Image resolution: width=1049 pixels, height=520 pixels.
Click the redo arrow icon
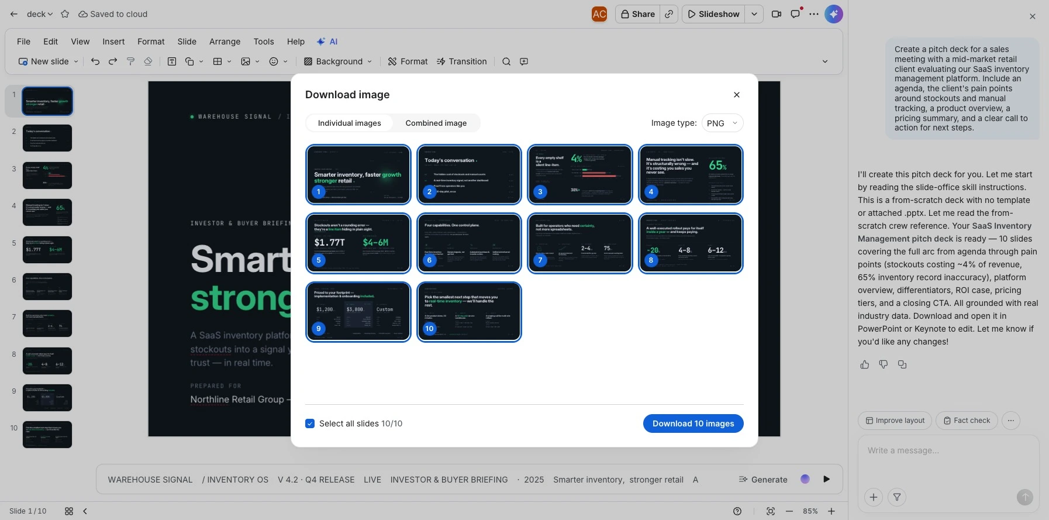pos(113,61)
